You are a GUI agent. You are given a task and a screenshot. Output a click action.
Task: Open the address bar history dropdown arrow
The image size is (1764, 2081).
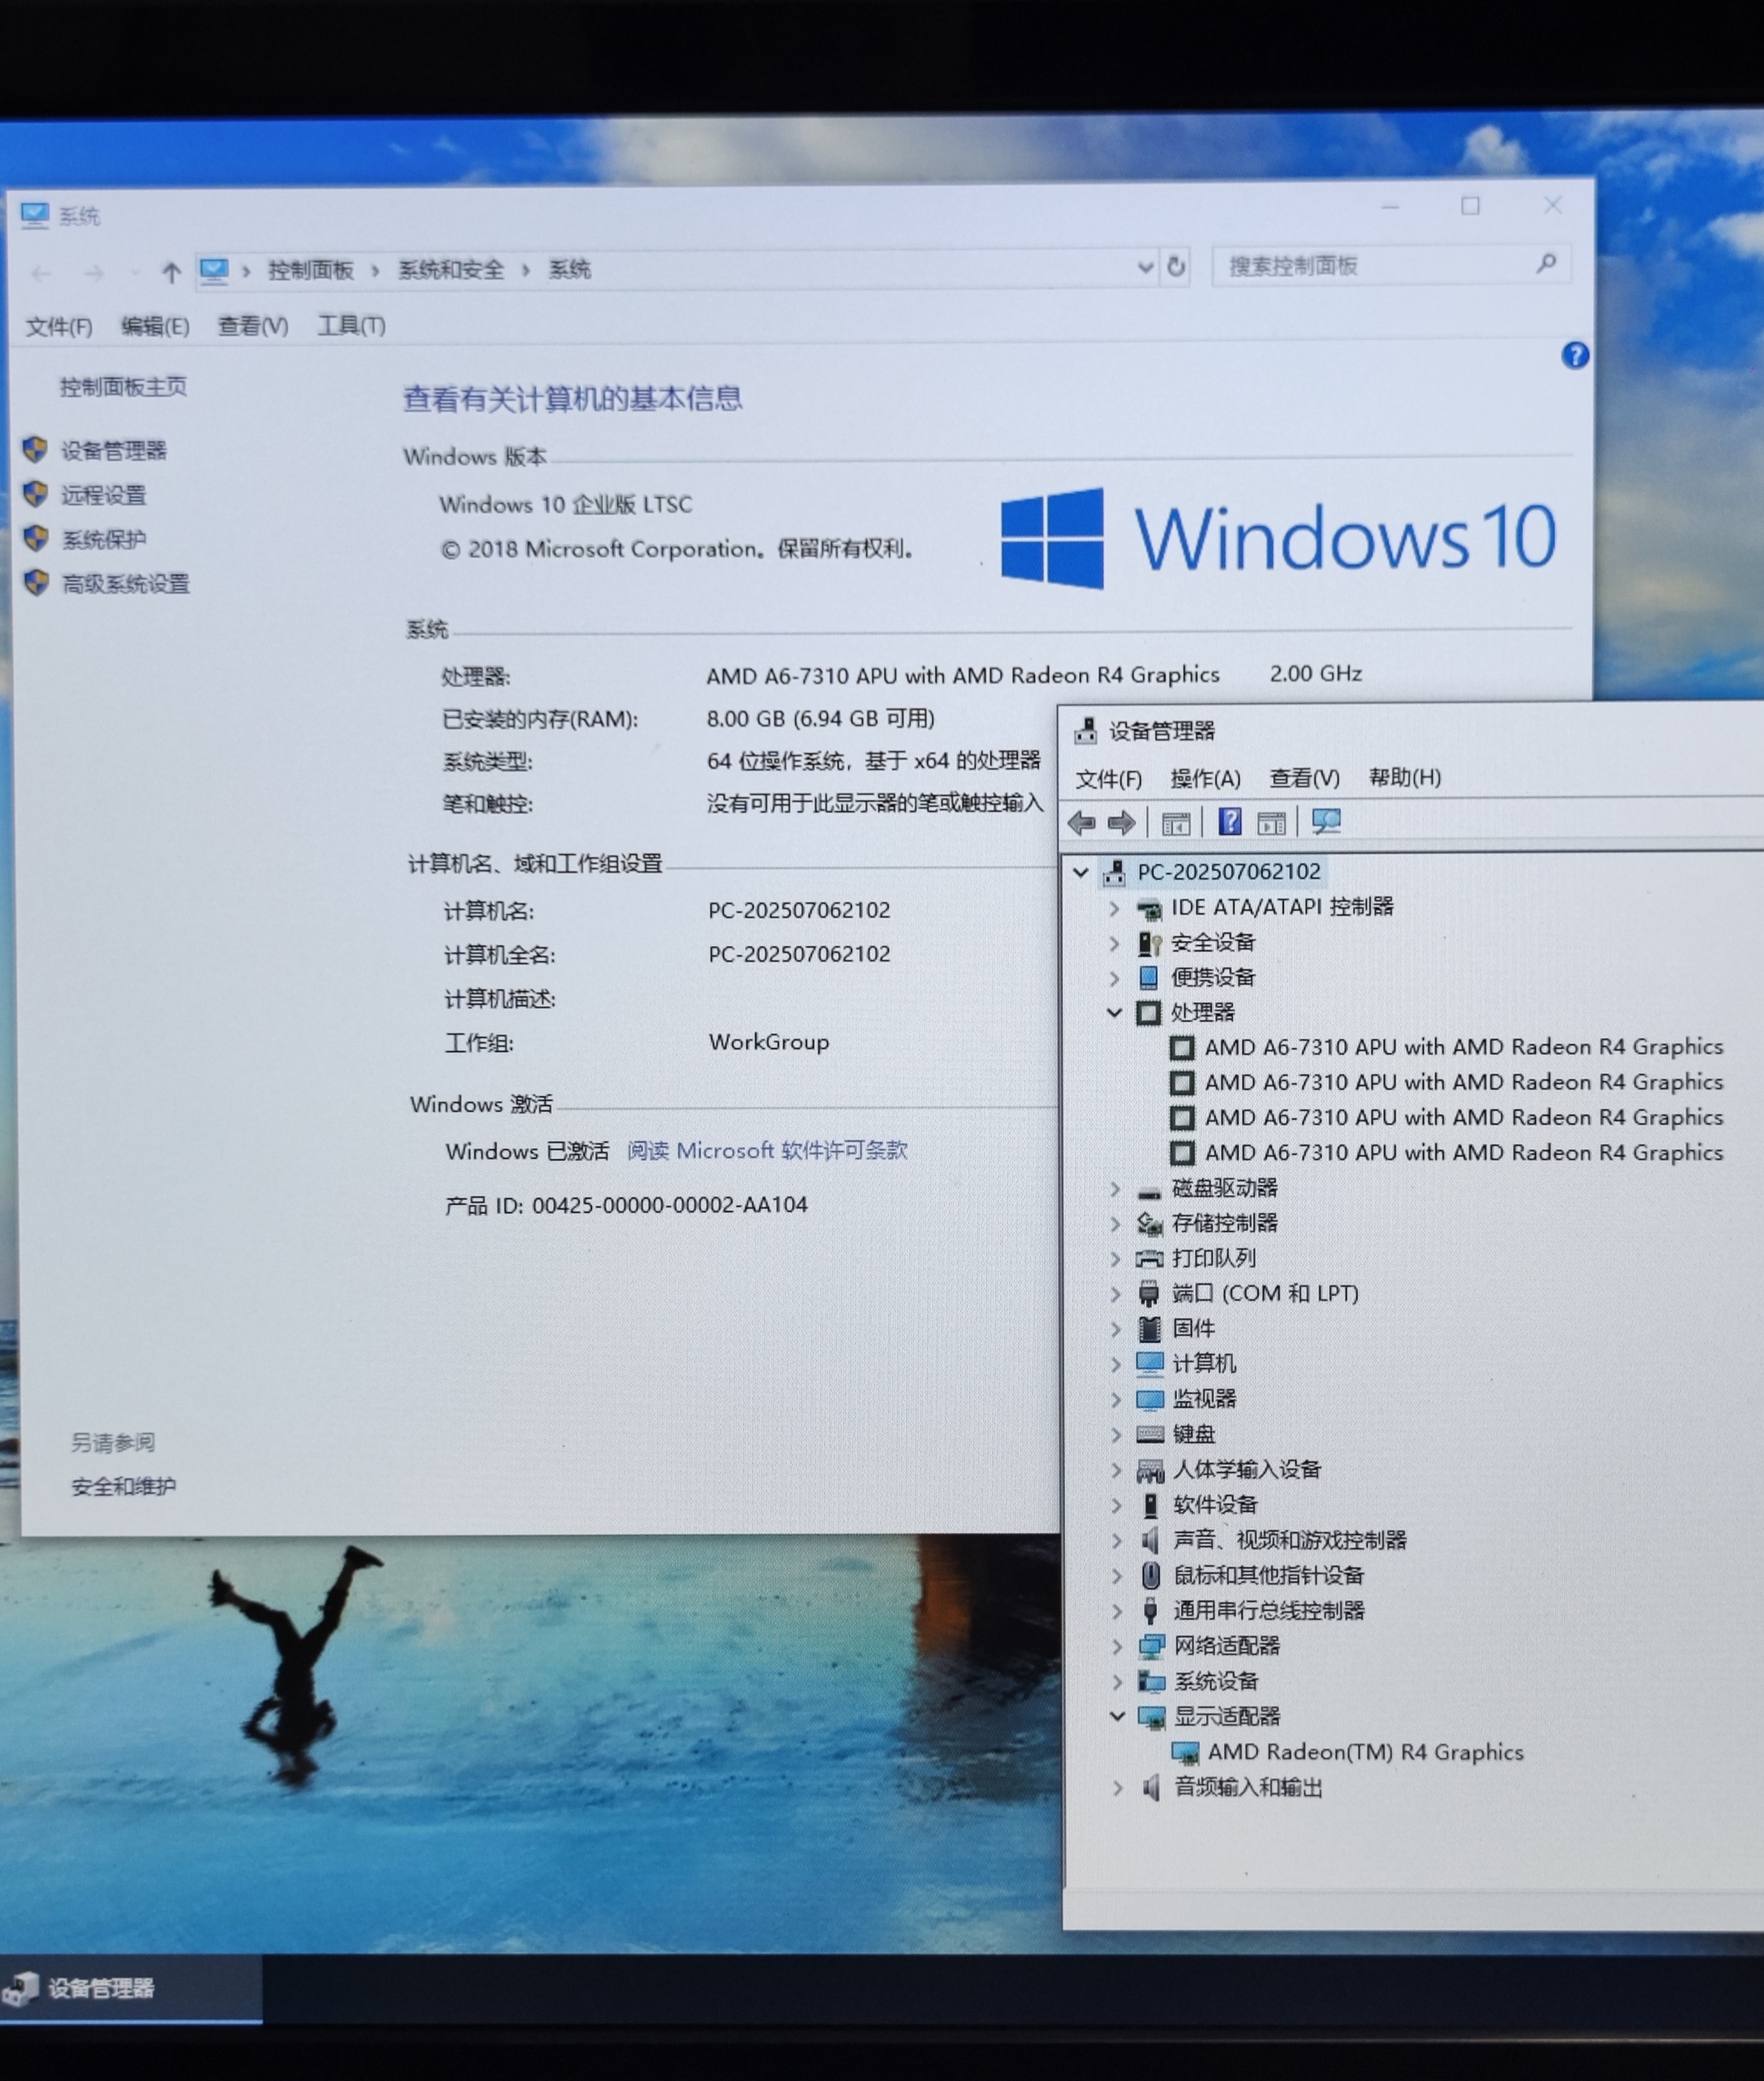coord(1146,267)
